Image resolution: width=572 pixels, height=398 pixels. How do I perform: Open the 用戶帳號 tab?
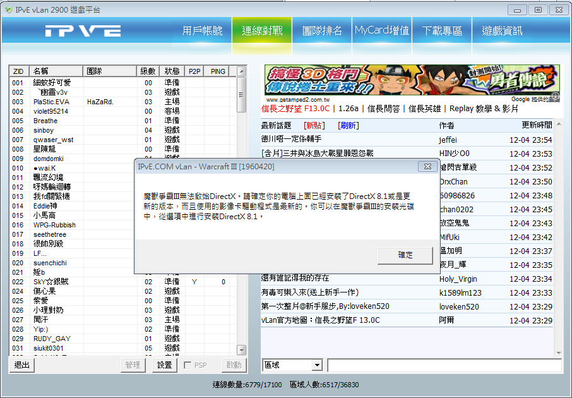pyautogui.click(x=202, y=31)
